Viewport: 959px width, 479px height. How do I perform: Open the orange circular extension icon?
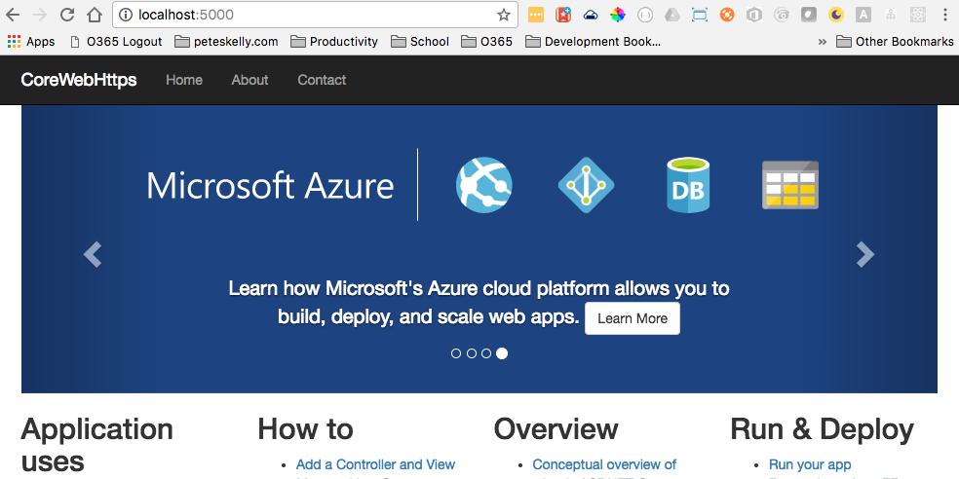(727, 15)
